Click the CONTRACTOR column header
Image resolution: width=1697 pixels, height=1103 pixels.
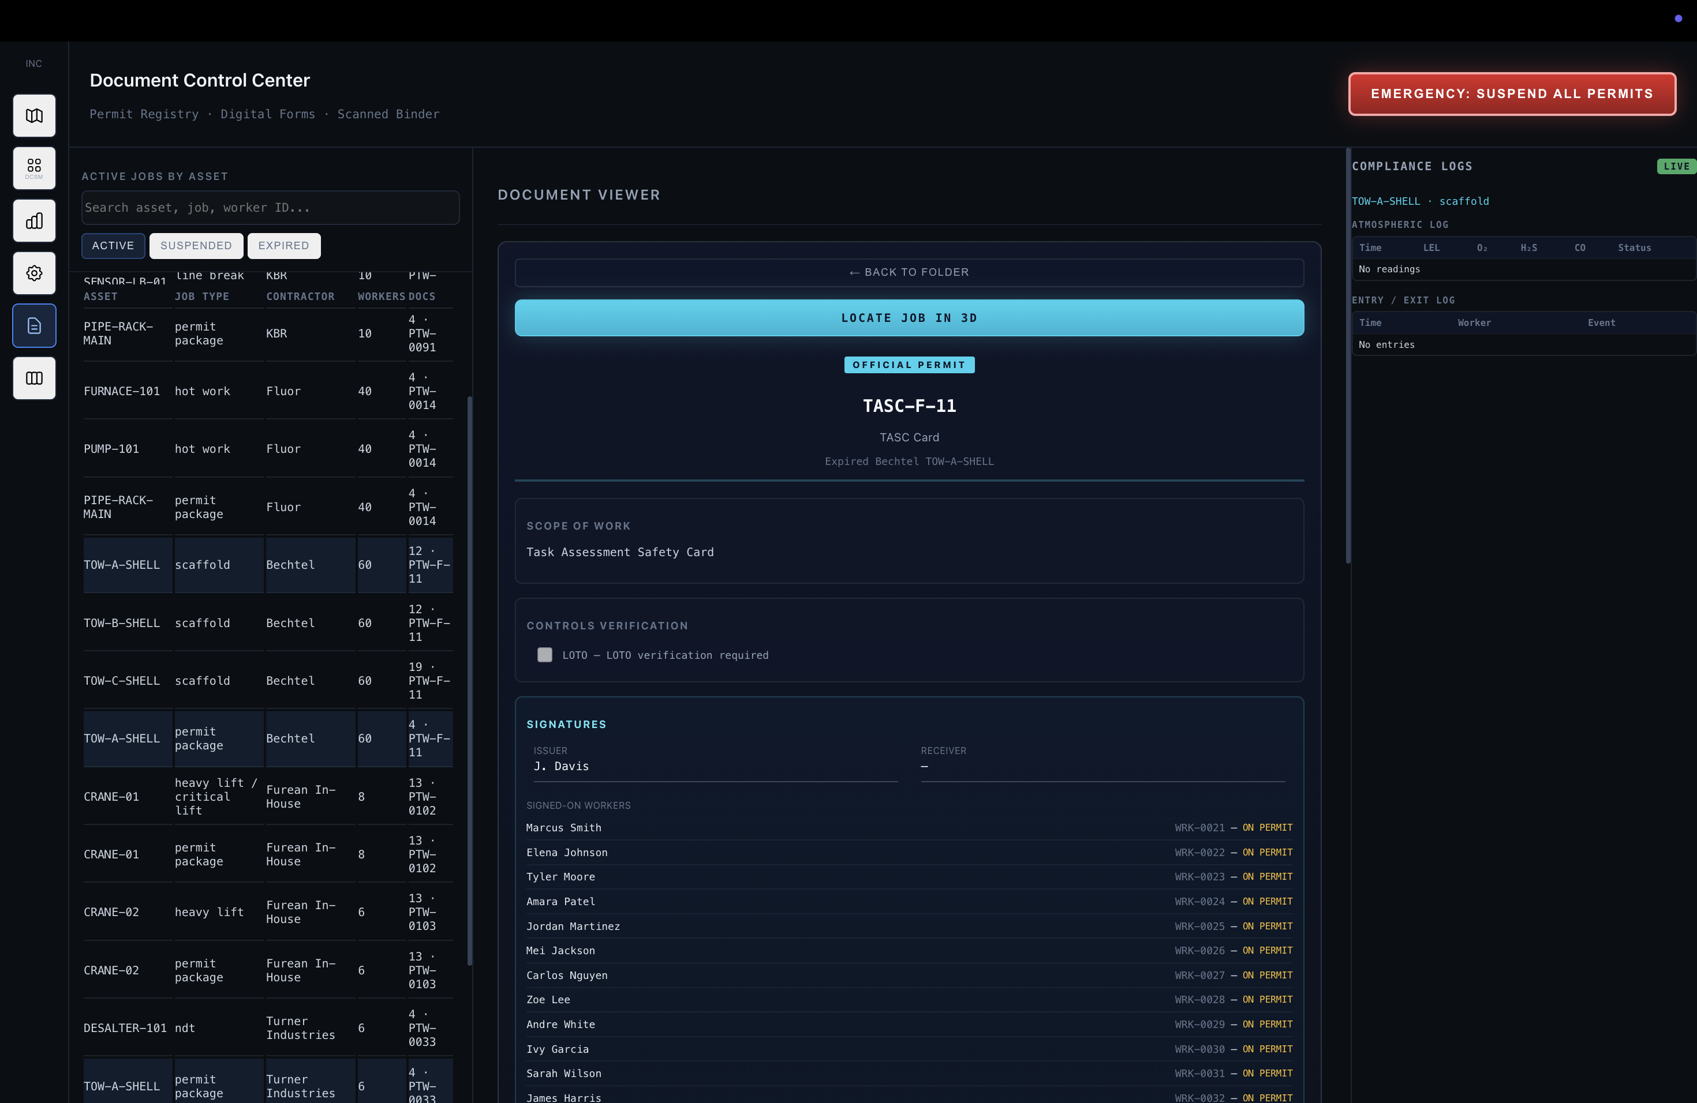pos(300,297)
